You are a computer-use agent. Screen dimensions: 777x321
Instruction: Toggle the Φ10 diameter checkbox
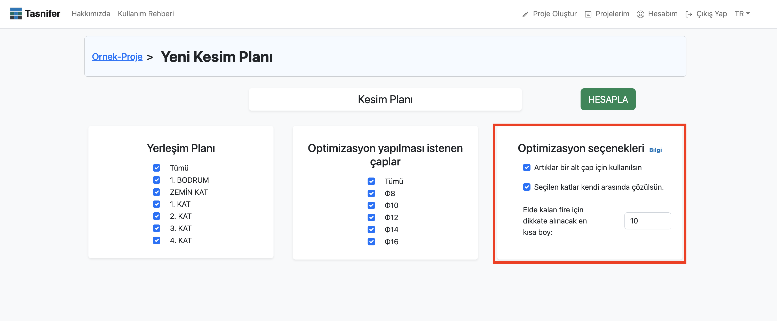371,205
